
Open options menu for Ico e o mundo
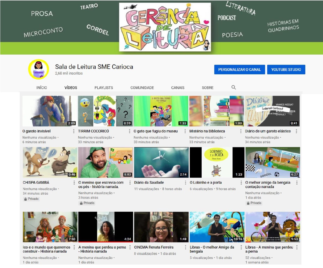(x=74, y=247)
